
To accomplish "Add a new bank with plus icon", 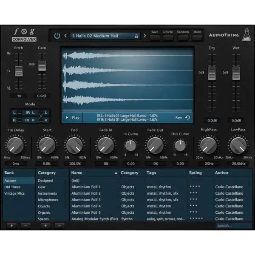I will point(11,225).
